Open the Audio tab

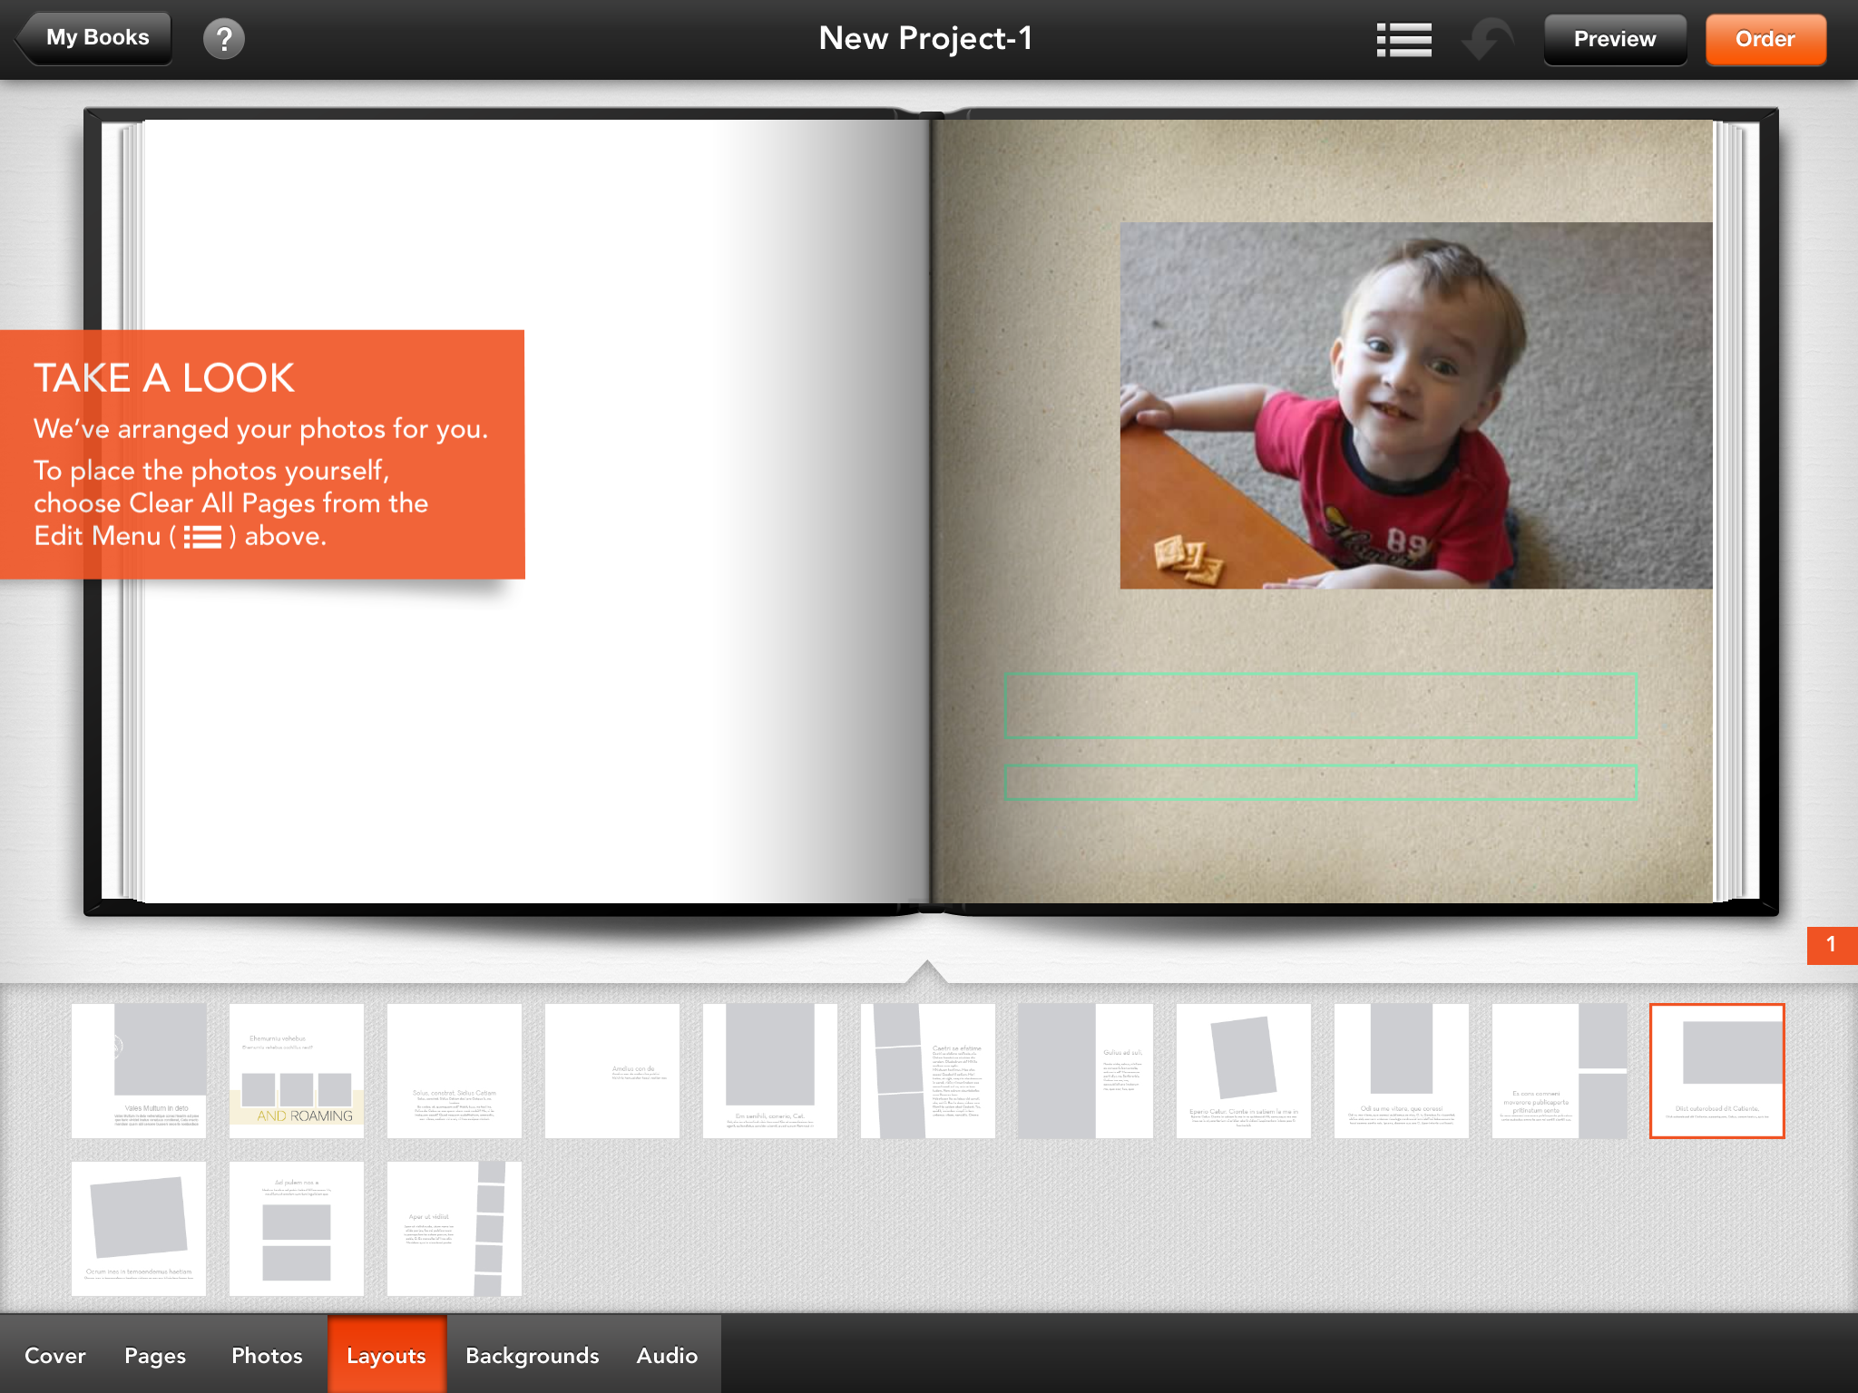[x=667, y=1355]
